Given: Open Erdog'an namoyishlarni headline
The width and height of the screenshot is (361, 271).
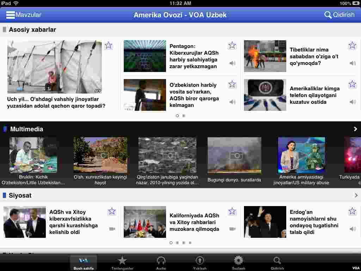Looking at the screenshot, I should (x=314, y=222).
